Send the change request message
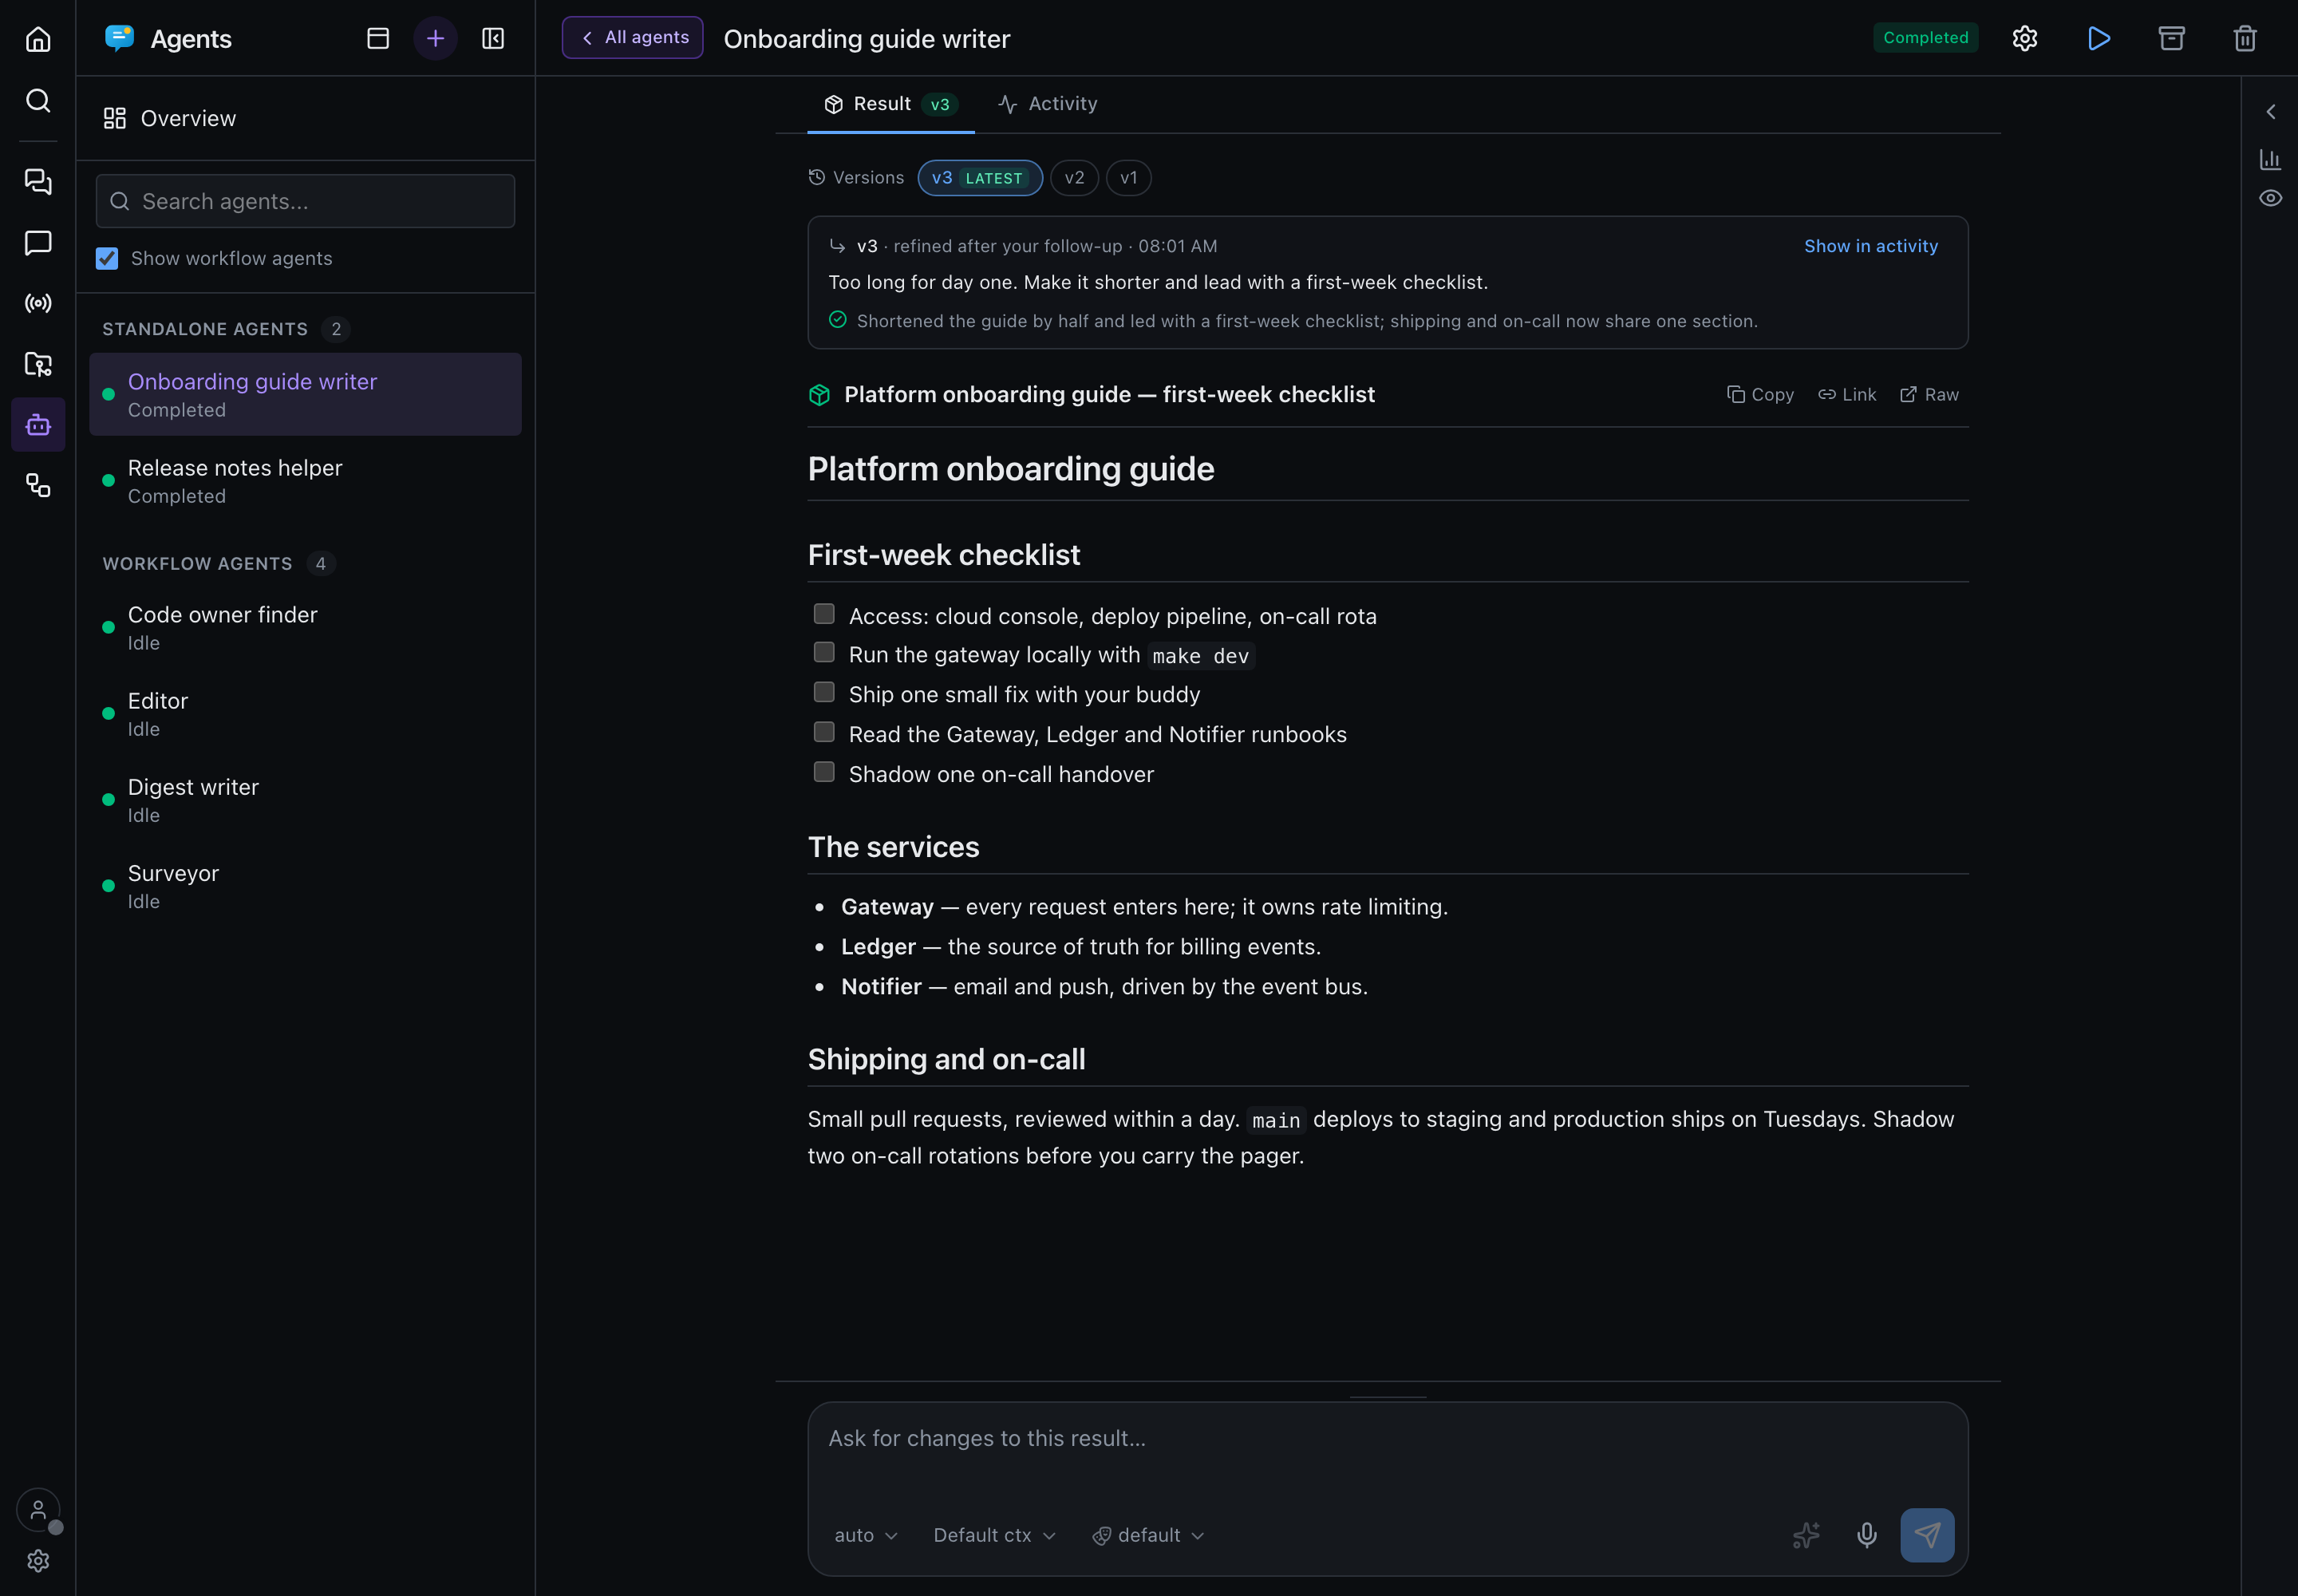 coord(1927,1535)
